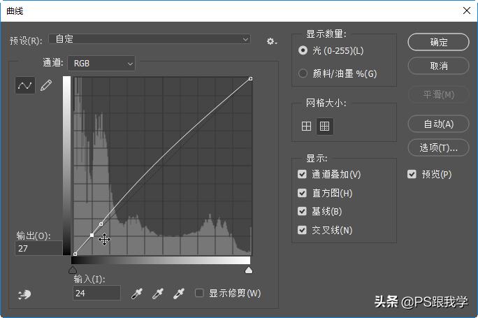Screen dimensions: 478x318
Task: Open the preset options gear menu
Action: click(271, 41)
